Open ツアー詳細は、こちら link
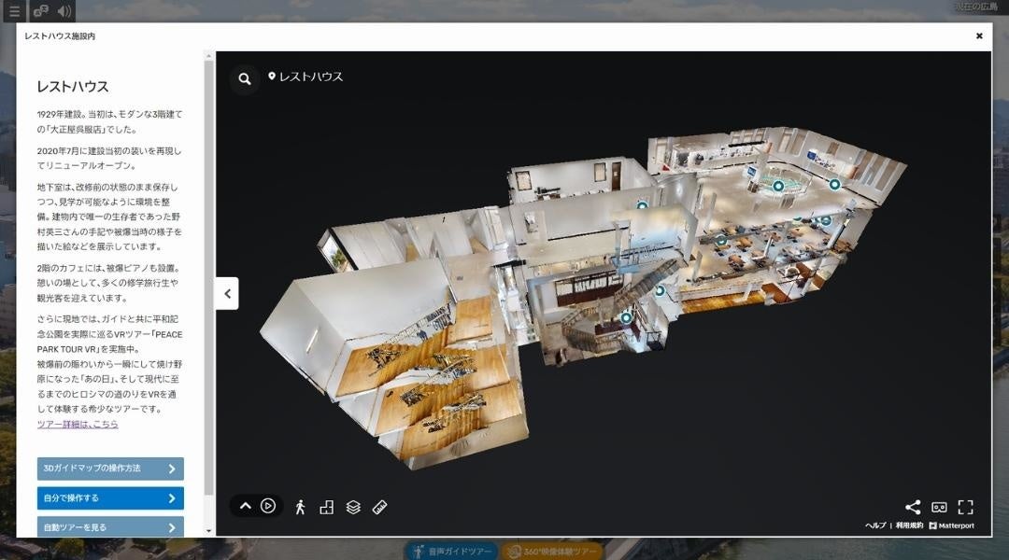 78,424
